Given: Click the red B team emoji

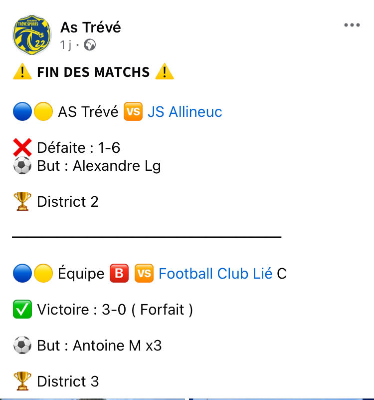Looking at the screenshot, I should click(119, 274).
